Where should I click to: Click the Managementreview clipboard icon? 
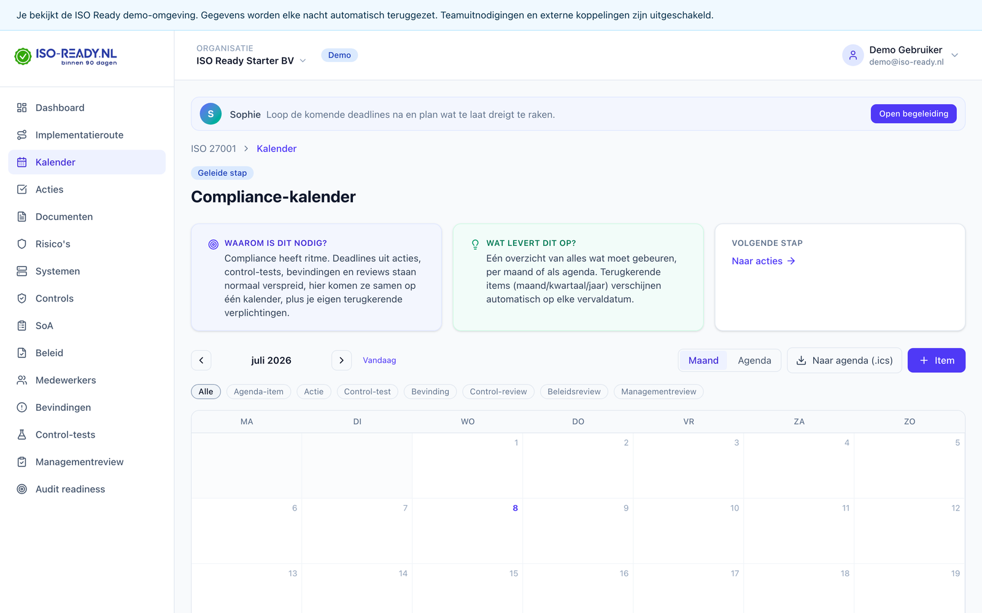tap(22, 462)
